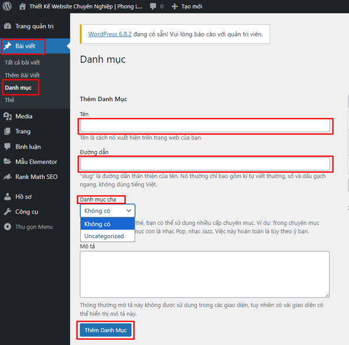Open Trang quản trị menu
The width and height of the screenshot is (349, 345).
(x=35, y=26)
